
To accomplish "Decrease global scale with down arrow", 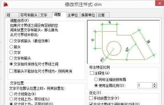I will (x=155, y=87).
